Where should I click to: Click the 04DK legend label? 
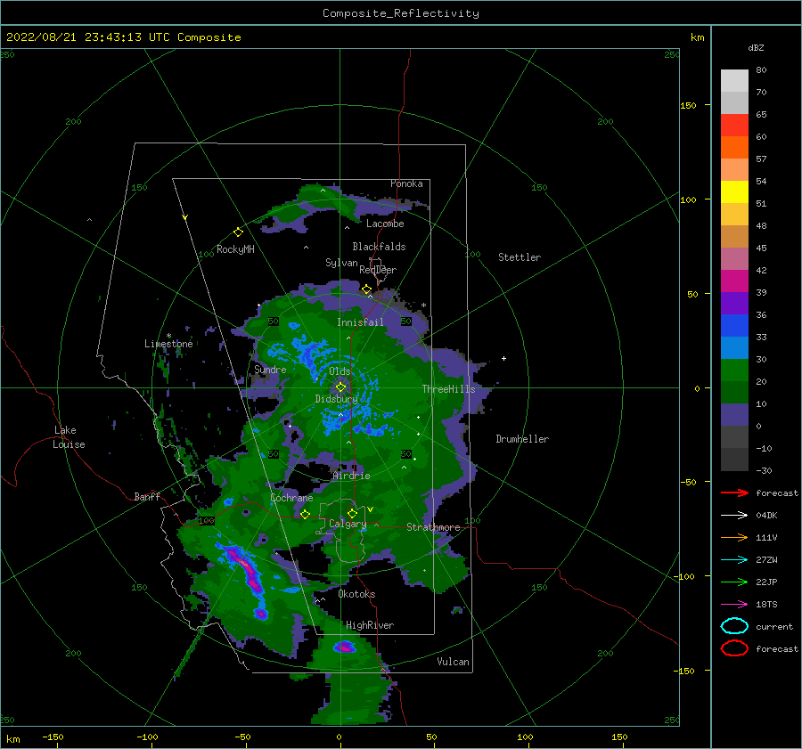coord(766,516)
